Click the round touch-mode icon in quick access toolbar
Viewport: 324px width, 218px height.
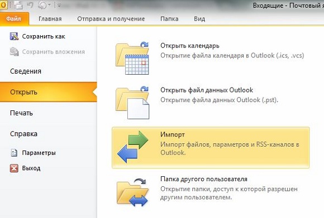tap(42, 5)
